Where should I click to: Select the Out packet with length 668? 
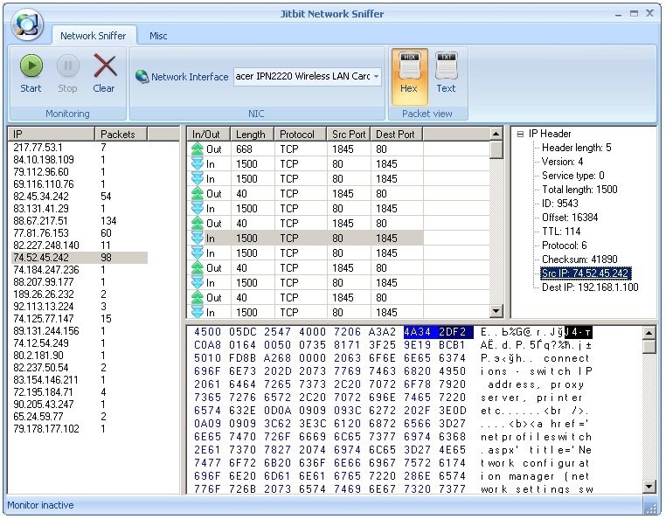(306, 149)
